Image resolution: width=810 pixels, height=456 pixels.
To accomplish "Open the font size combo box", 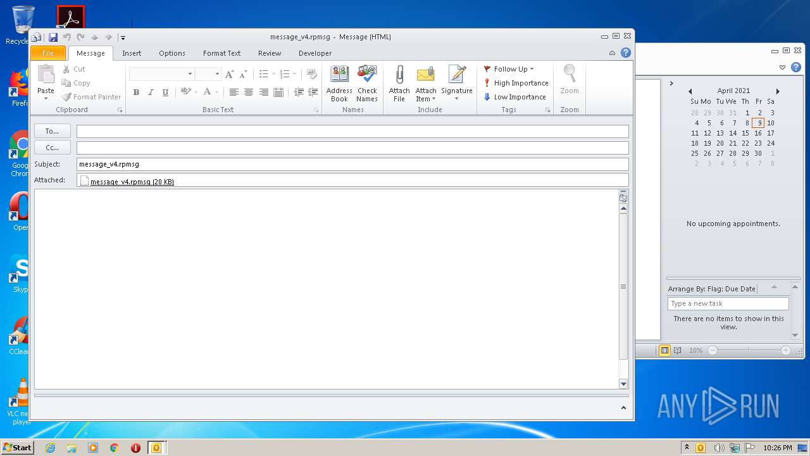I will [x=208, y=74].
